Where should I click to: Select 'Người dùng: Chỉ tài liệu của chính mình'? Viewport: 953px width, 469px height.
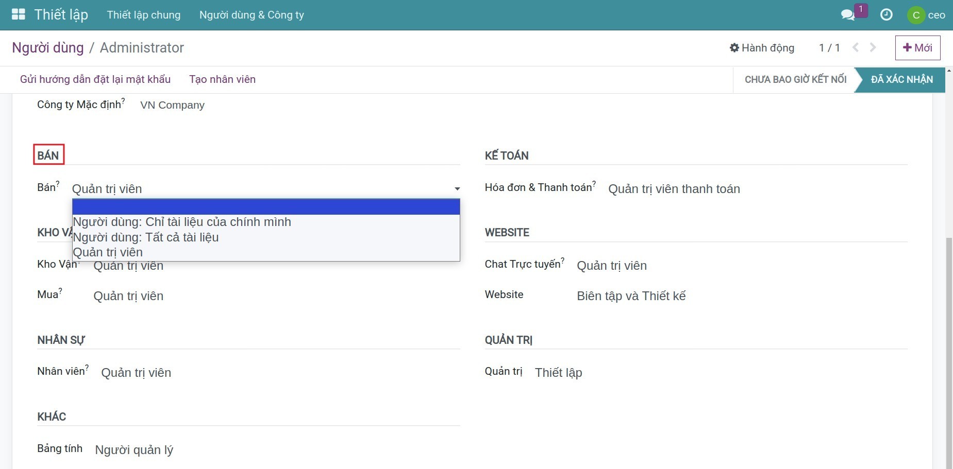[182, 222]
